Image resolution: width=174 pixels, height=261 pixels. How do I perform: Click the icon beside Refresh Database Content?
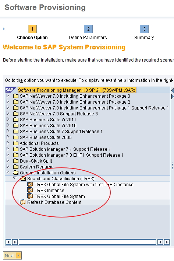tap(23, 202)
